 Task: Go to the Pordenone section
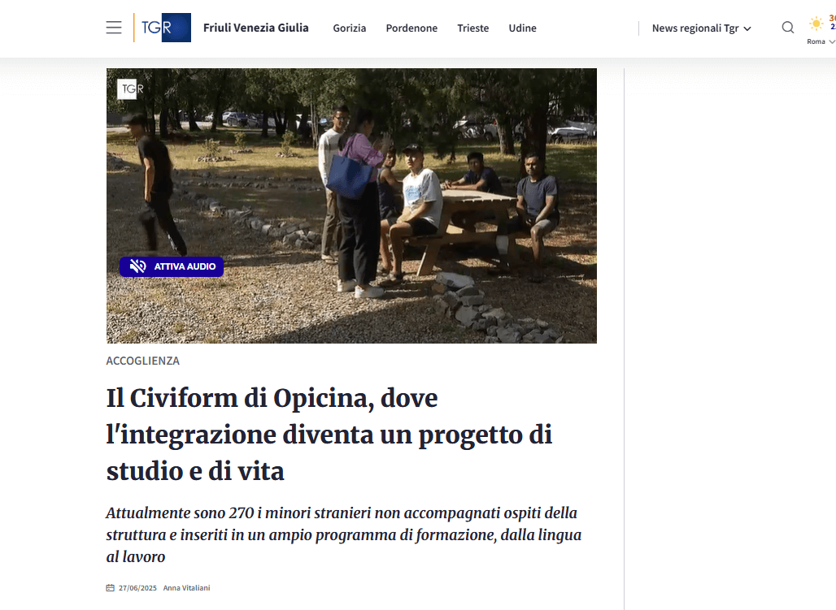[x=411, y=28]
